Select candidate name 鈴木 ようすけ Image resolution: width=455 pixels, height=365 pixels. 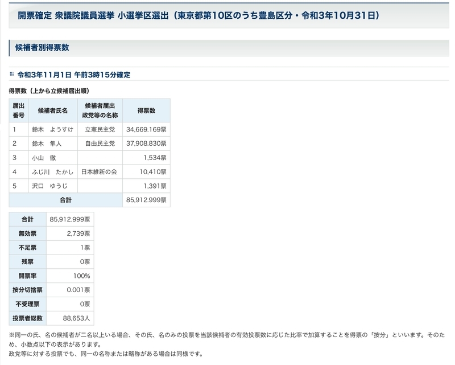[x=52, y=129]
